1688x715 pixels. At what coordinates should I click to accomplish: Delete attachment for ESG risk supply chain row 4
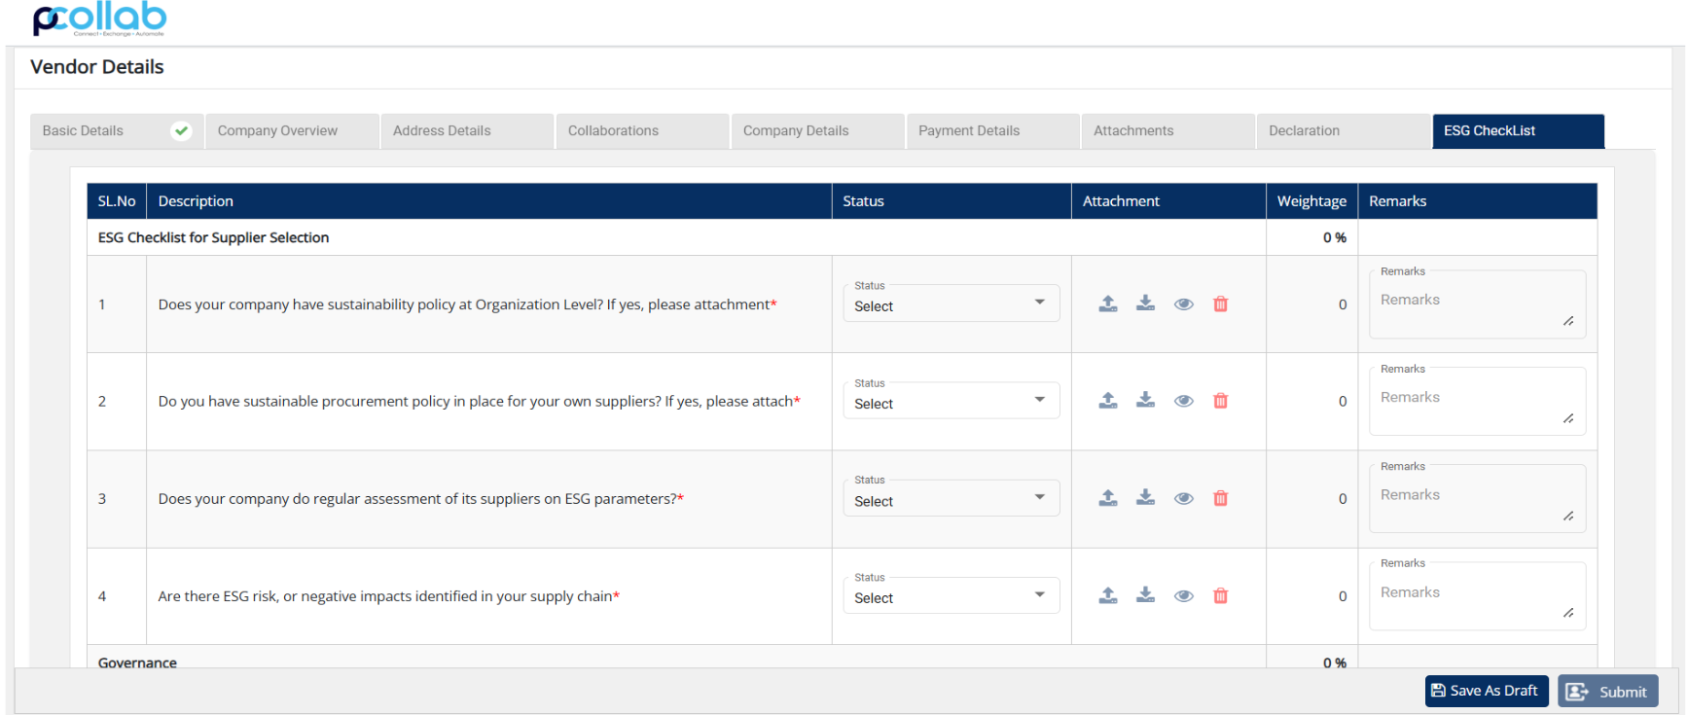[1221, 595]
